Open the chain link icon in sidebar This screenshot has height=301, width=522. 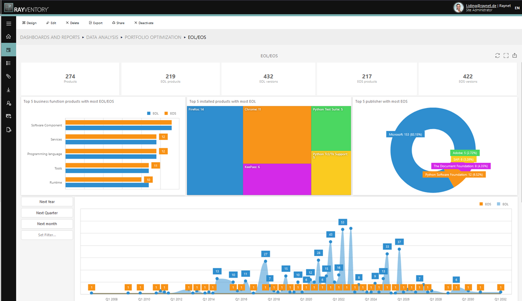pyautogui.click(x=9, y=76)
